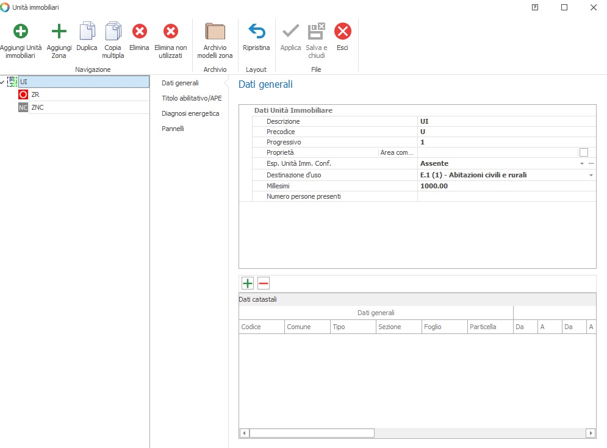Open the Esp. Unità Imm. Conf. dropdown
The height and width of the screenshot is (448, 607).
pos(581,164)
